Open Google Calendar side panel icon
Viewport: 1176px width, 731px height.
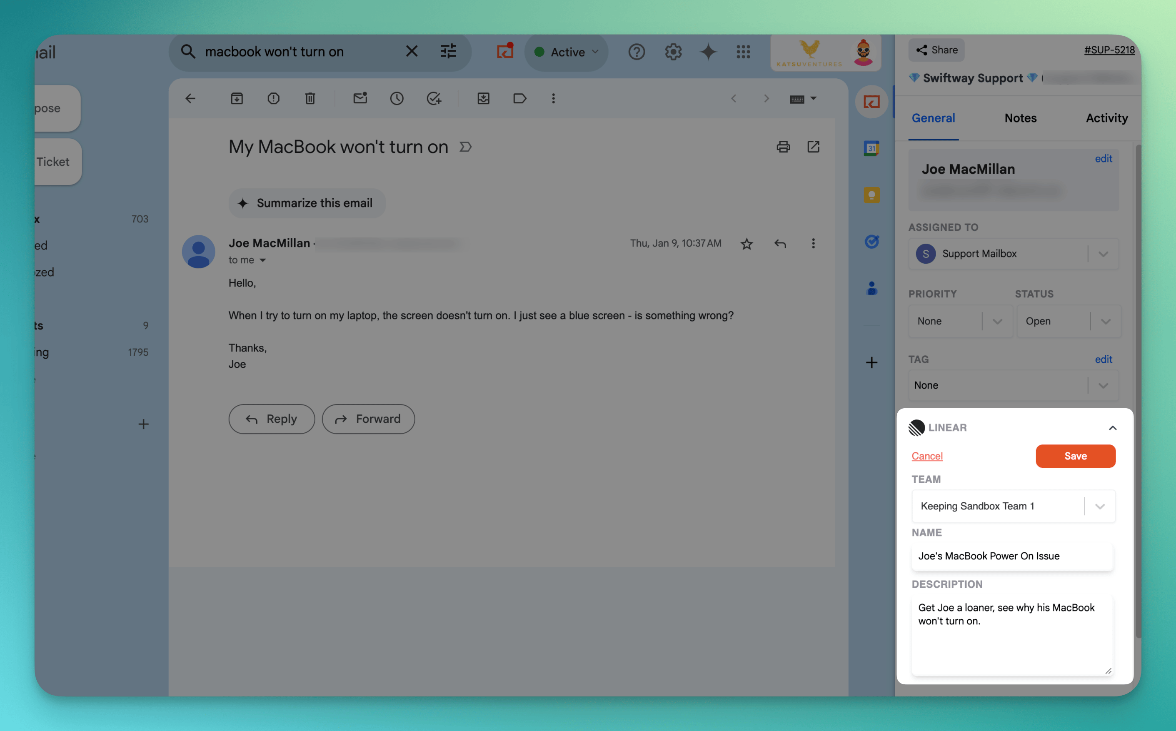871,148
